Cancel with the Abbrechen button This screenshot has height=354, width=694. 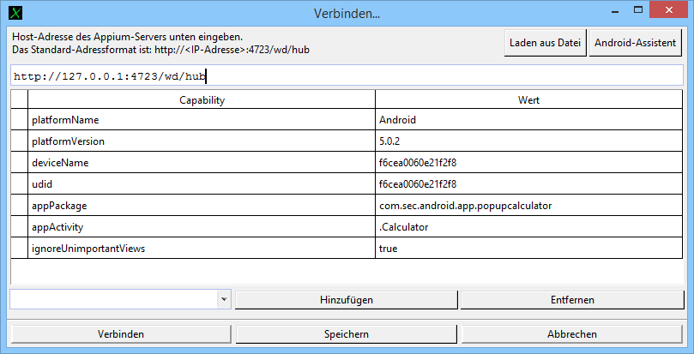571,333
